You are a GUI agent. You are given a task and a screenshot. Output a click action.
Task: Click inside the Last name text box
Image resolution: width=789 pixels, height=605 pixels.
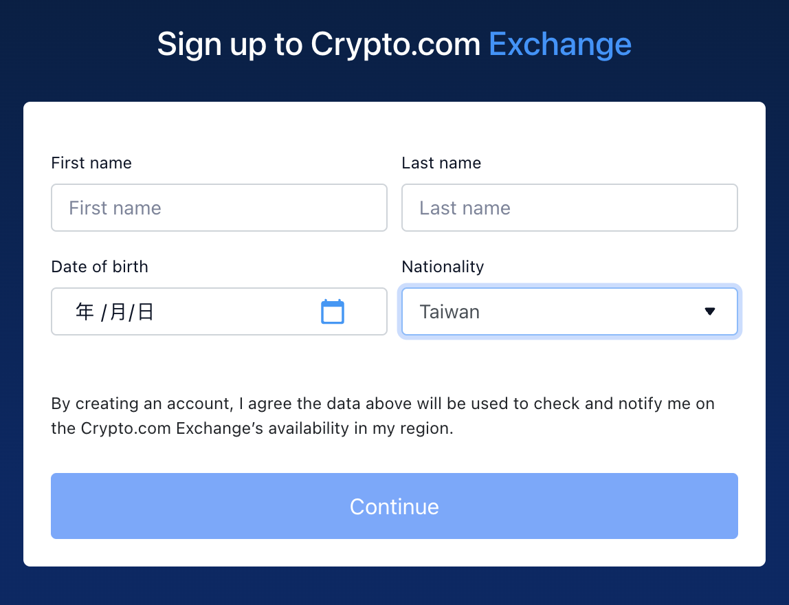point(569,208)
